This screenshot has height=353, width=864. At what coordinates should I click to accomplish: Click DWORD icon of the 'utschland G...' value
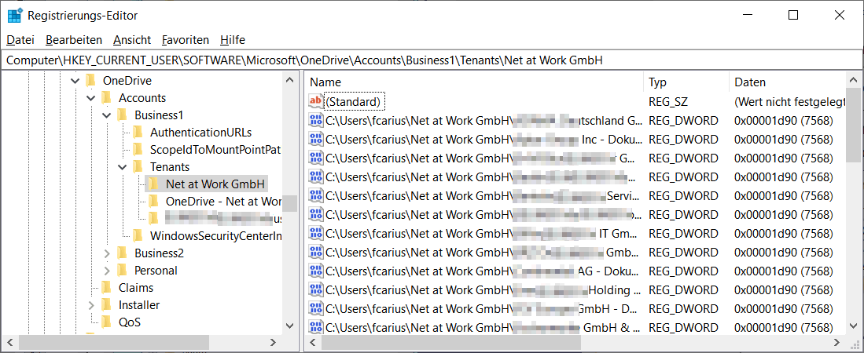tap(316, 121)
